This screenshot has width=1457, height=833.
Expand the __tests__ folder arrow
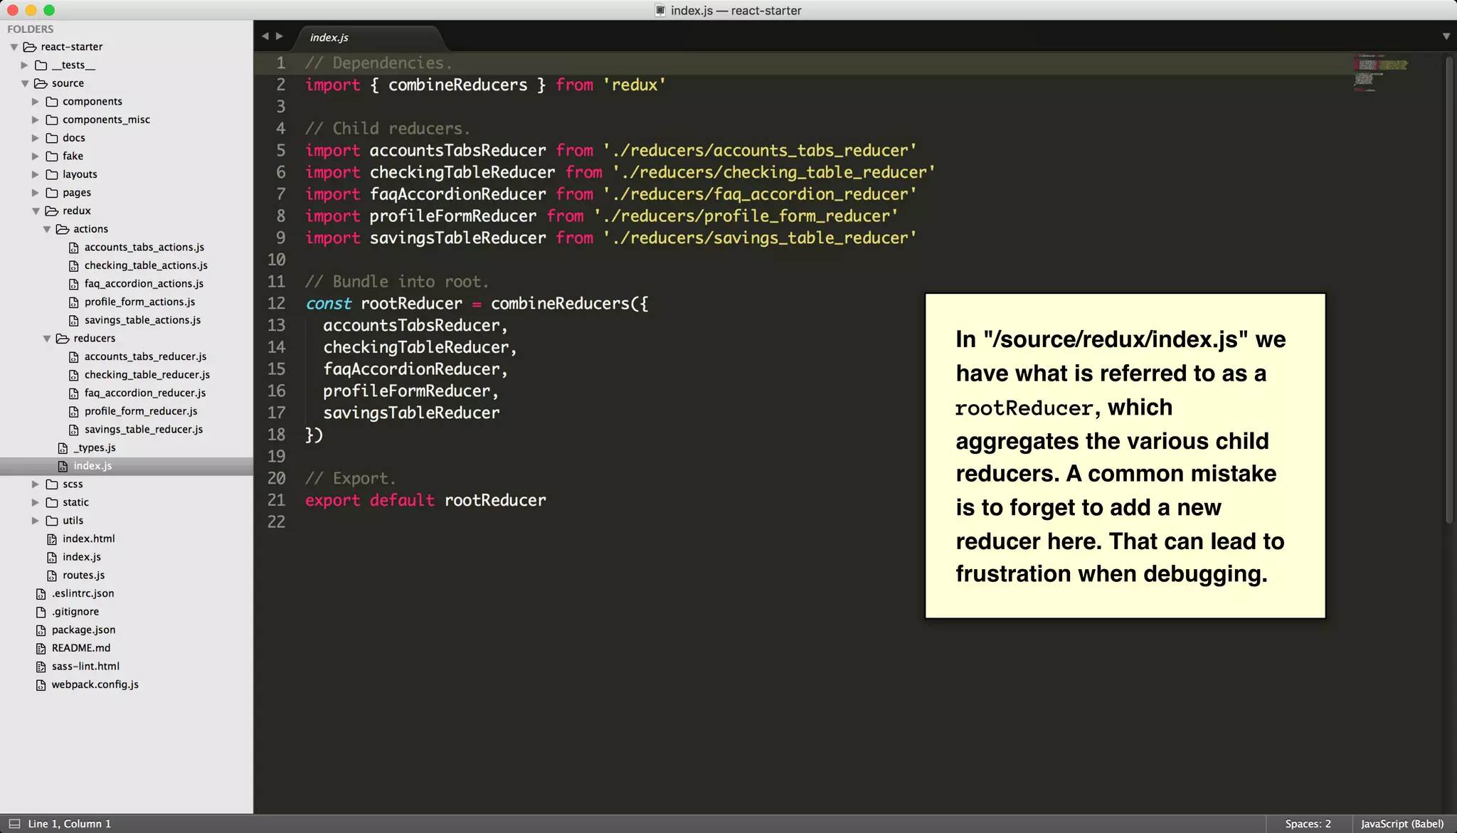pyautogui.click(x=24, y=65)
